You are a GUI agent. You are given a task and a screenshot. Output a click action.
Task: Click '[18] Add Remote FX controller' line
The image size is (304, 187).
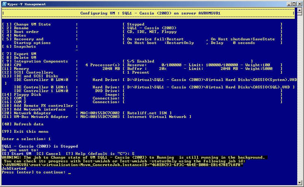pos(38,105)
